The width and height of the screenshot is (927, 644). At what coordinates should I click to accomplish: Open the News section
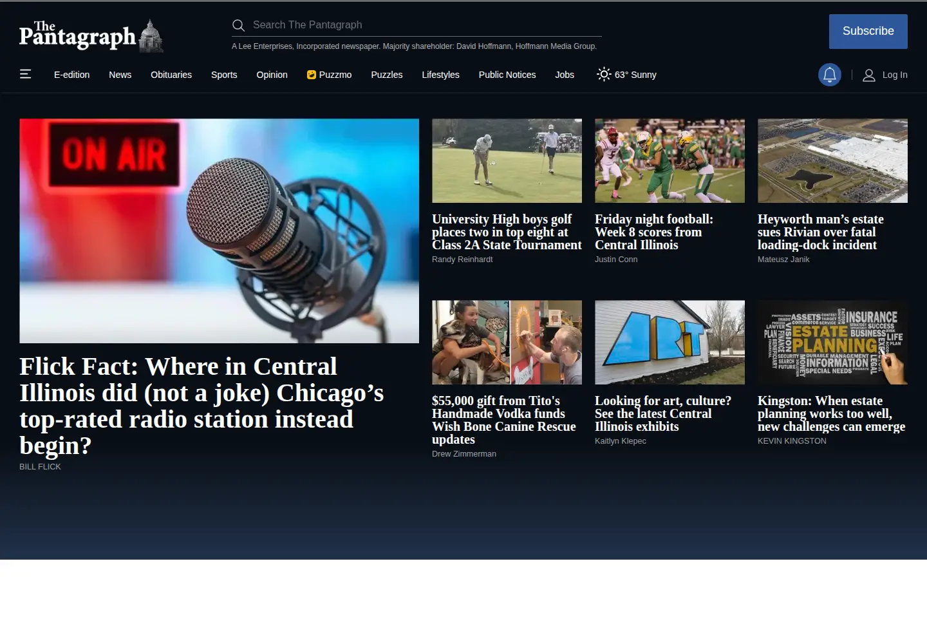[x=120, y=75]
